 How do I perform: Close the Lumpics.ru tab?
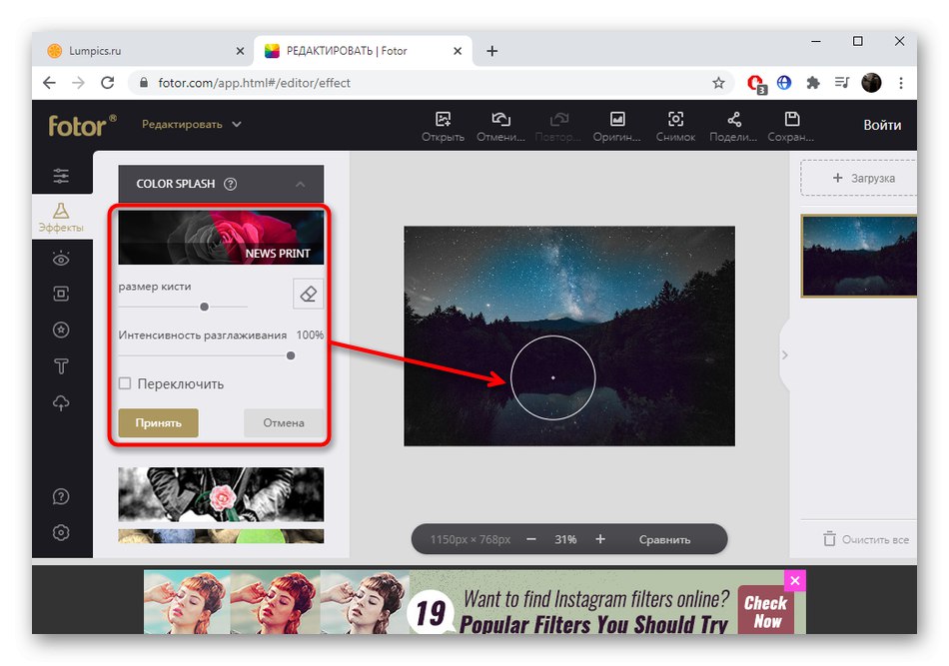240,51
